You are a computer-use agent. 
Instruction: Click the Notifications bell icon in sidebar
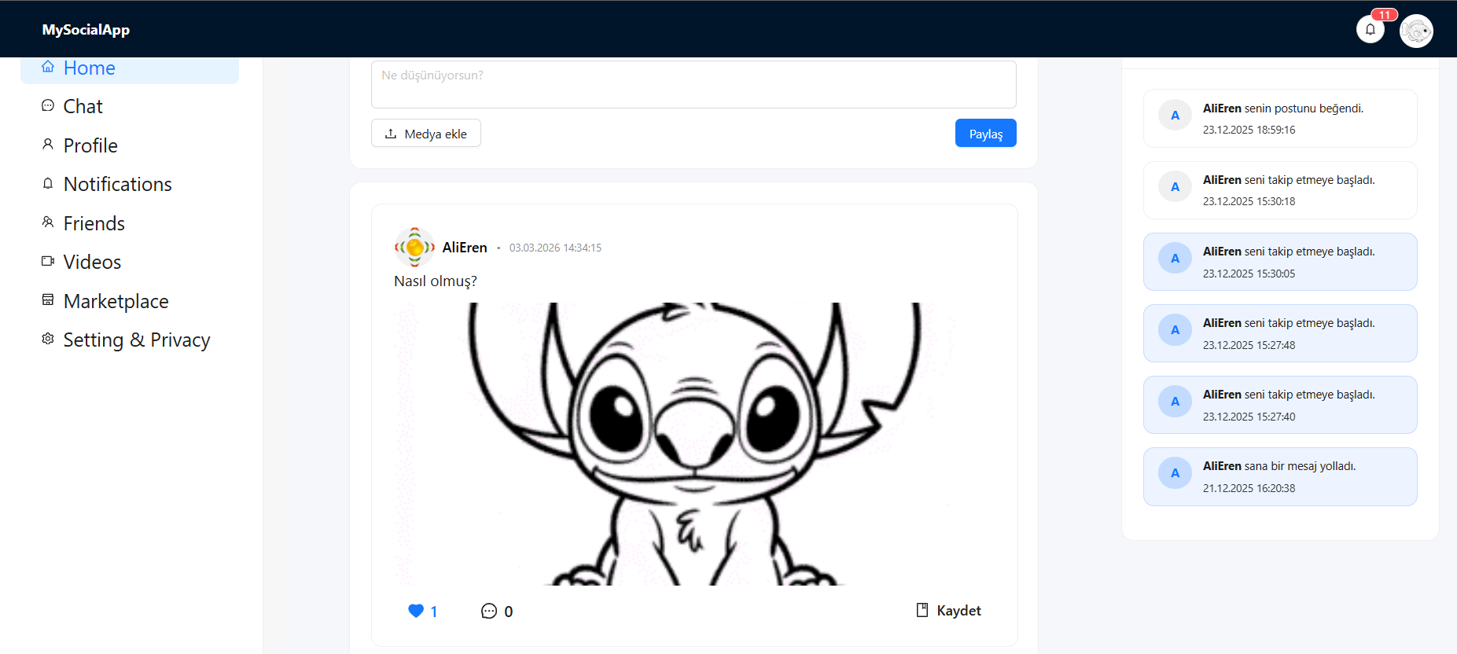pos(48,183)
